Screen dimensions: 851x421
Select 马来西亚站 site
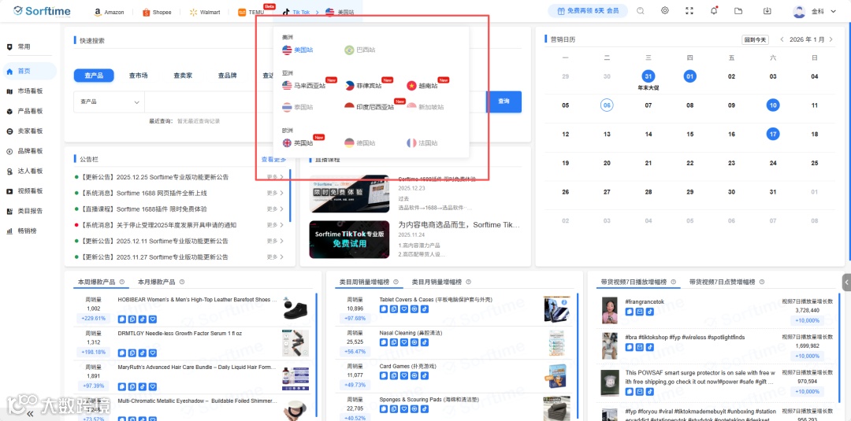(304, 86)
